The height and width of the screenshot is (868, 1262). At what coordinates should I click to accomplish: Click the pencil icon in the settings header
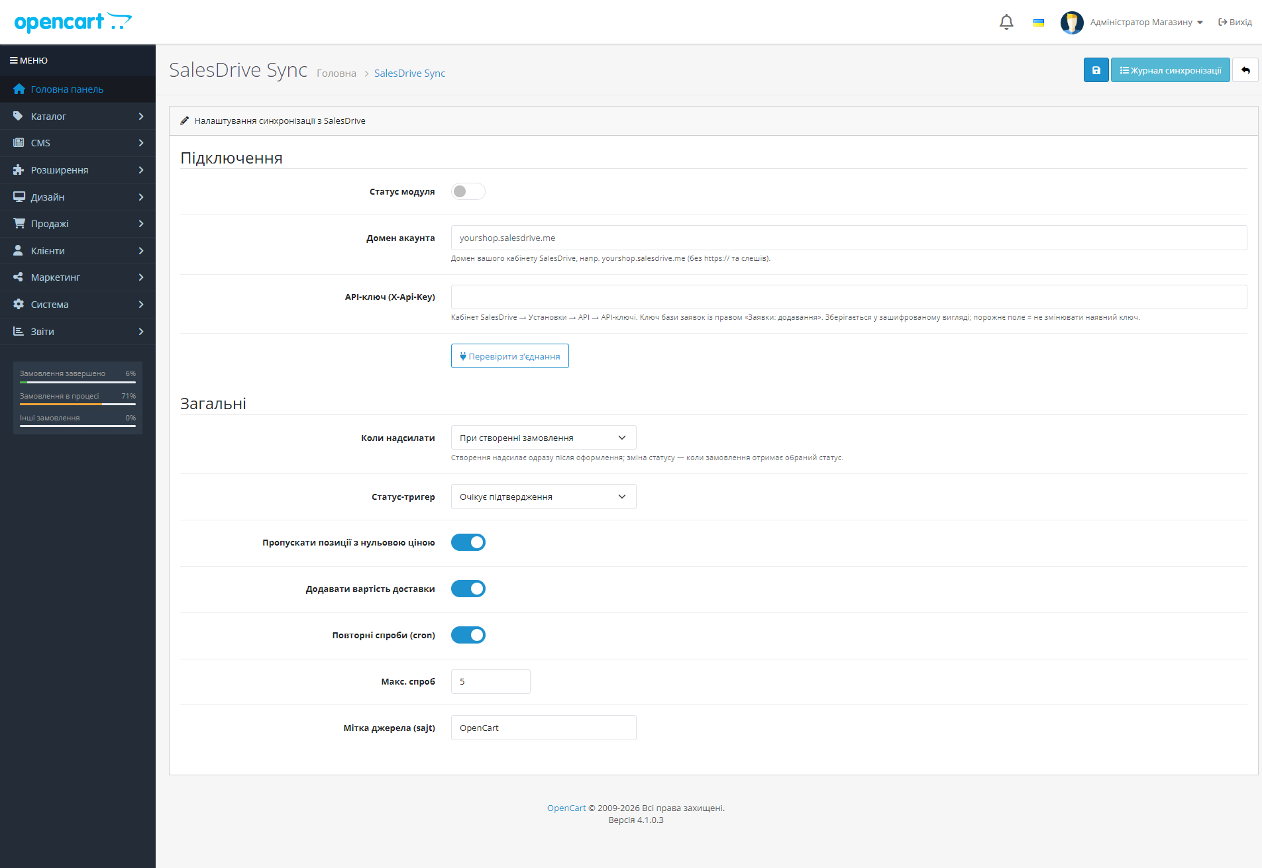(185, 121)
